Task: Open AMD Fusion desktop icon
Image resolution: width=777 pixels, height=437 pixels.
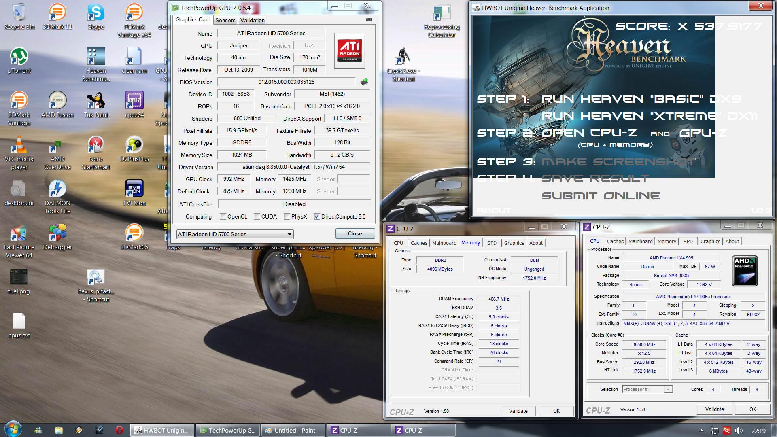Action: (x=57, y=104)
